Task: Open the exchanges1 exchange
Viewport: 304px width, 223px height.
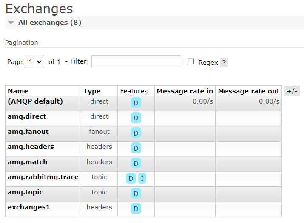Action: pyautogui.click(x=28, y=207)
